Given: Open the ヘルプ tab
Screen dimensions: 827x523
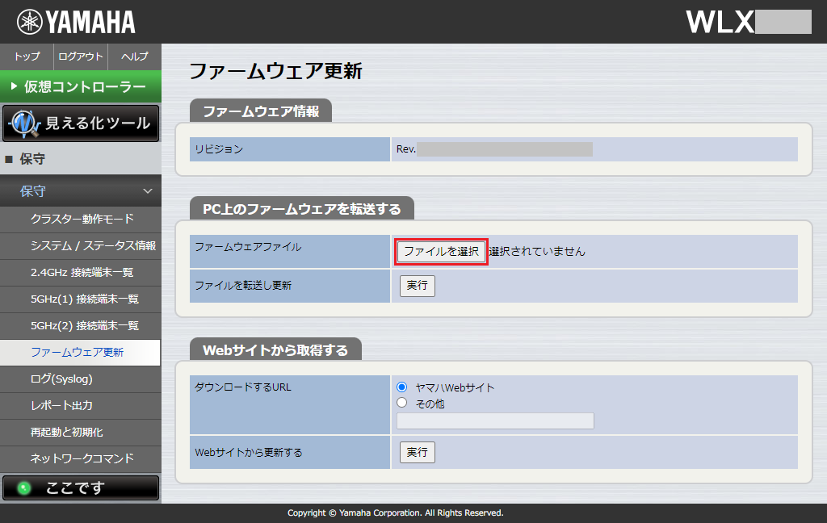Looking at the screenshot, I should pos(133,57).
